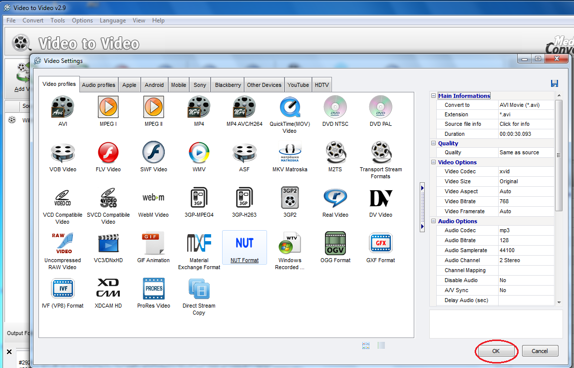Select the AVI video profile icon
Screen dimensions: 574x368
coord(62,107)
